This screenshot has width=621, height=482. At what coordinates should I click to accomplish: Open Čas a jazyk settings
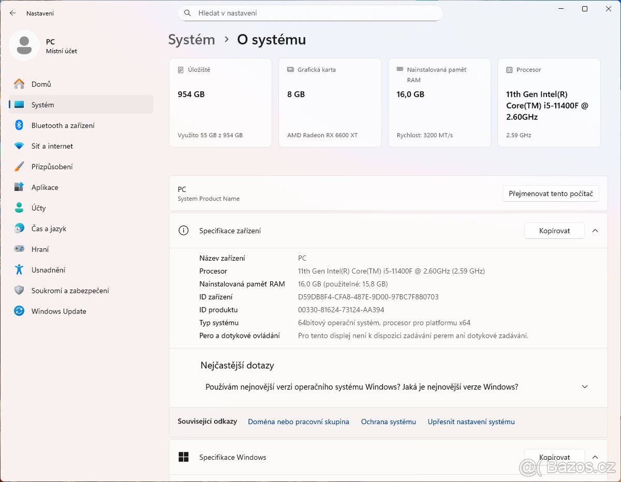(x=49, y=229)
